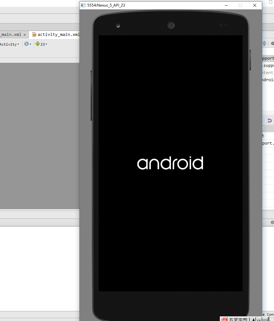This screenshot has height=321, width=274.
Task: Select the component tree row showing '.supp'
Action: (268, 66)
